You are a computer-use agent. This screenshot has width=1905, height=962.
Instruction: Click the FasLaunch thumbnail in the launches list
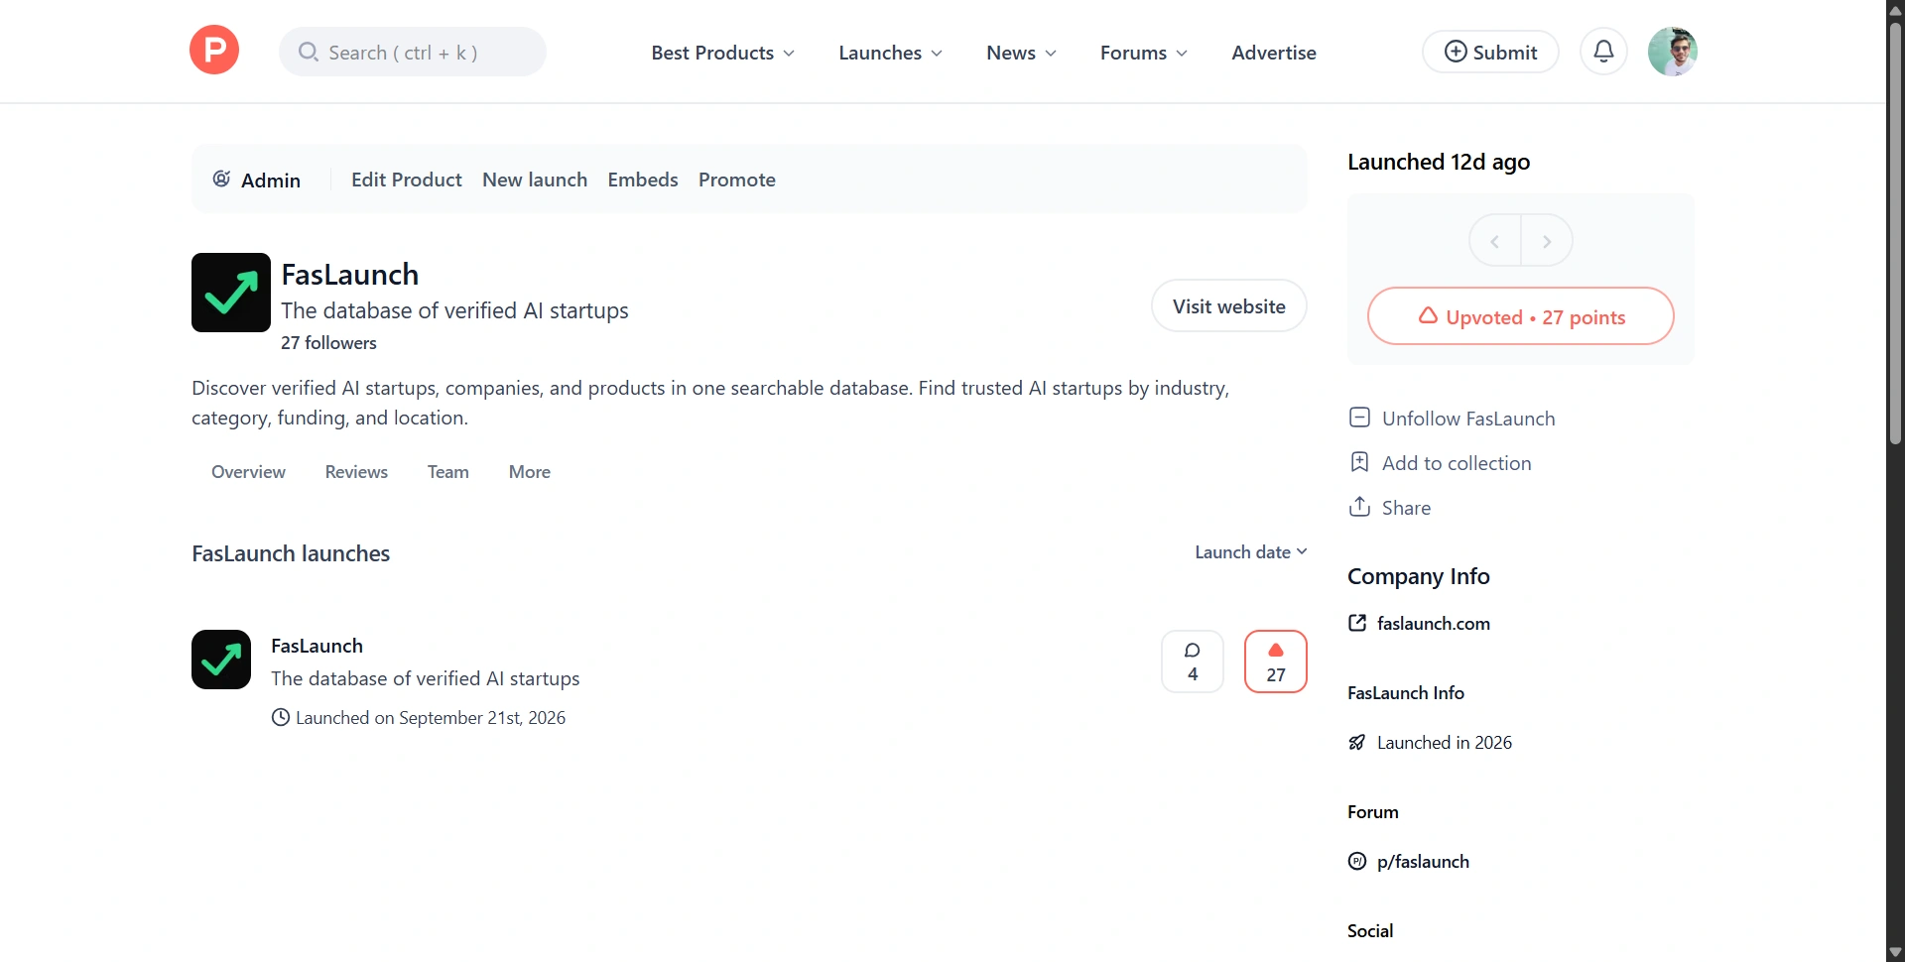pos(221,660)
